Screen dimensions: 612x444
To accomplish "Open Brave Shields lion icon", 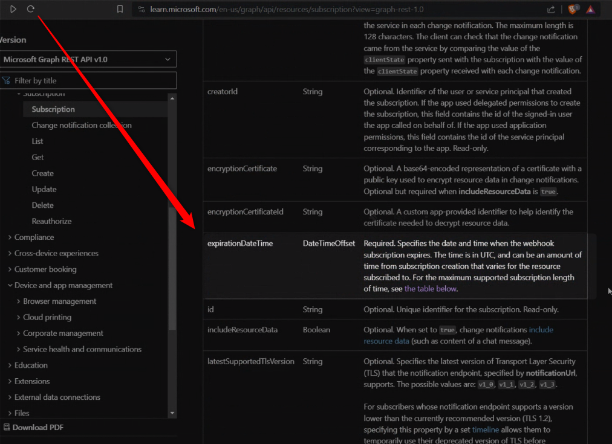I will (573, 9).
